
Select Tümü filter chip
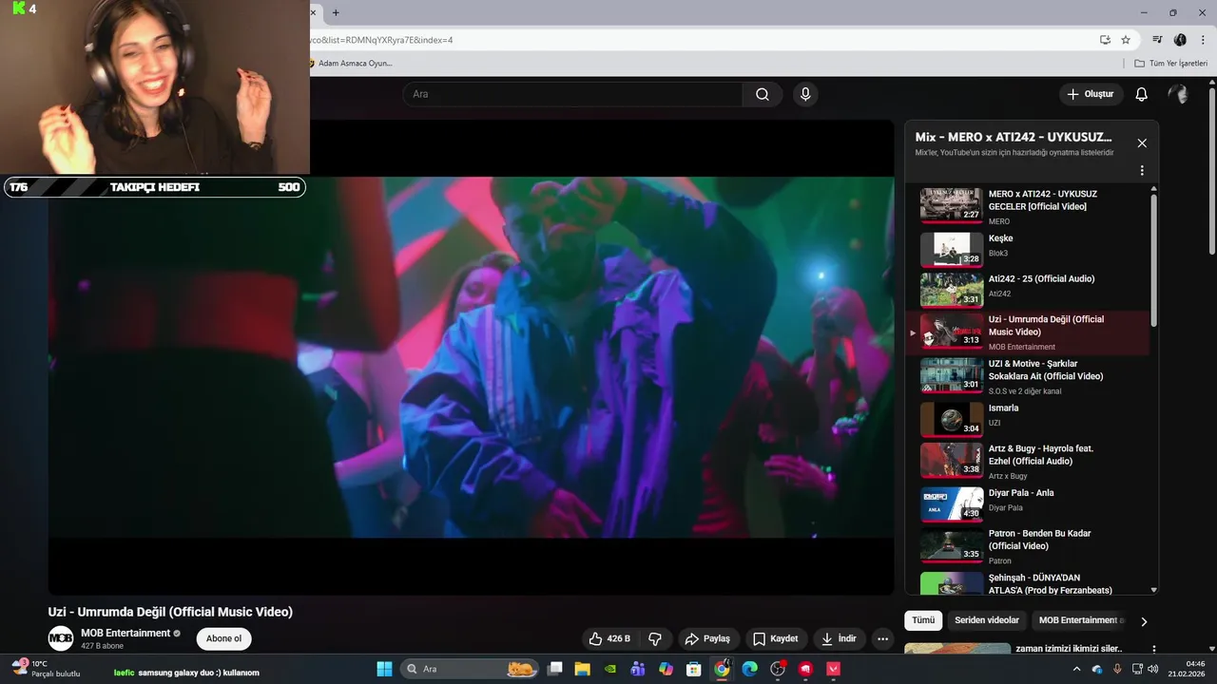pyautogui.click(x=923, y=620)
